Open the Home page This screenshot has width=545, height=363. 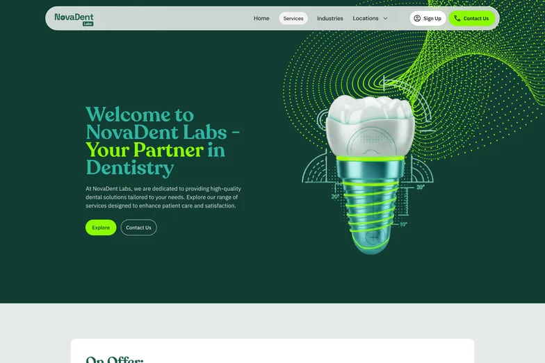click(261, 18)
